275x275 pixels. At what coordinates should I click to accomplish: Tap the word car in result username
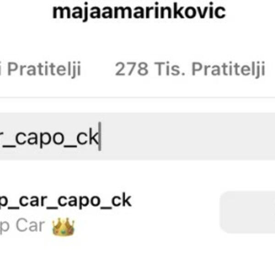(33, 201)
